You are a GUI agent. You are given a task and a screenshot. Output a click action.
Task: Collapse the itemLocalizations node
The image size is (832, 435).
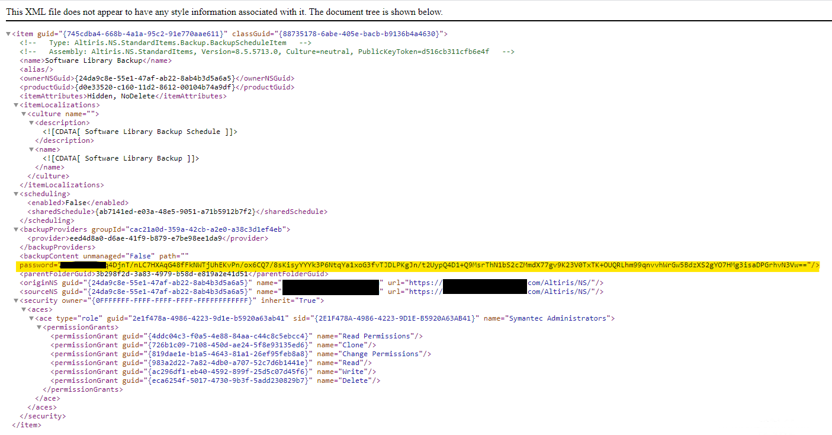pyautogui.click(x=16, y=105)
